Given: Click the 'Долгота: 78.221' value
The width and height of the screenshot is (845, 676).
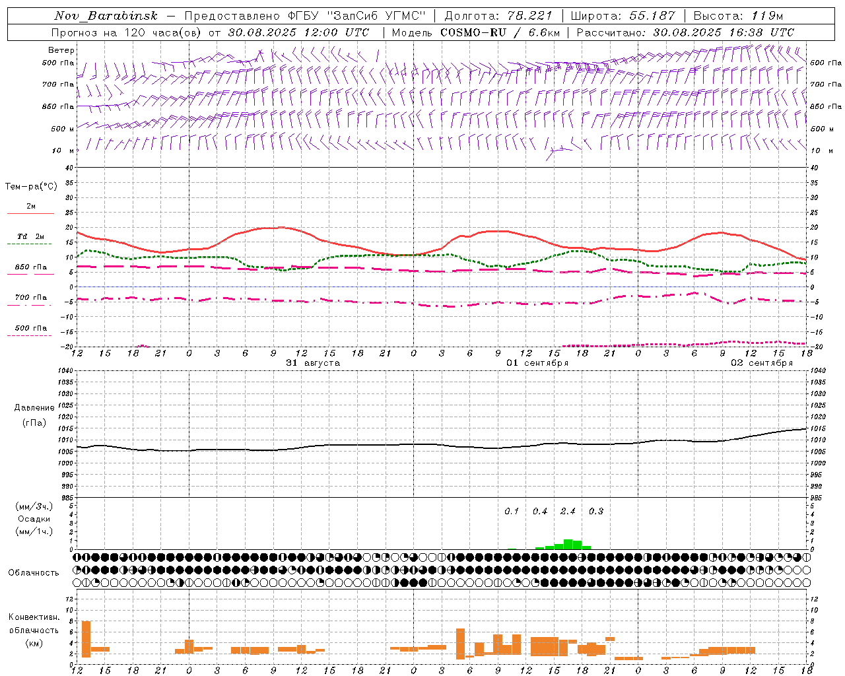Looking at the screenshot, I should [x=498, y=16].
